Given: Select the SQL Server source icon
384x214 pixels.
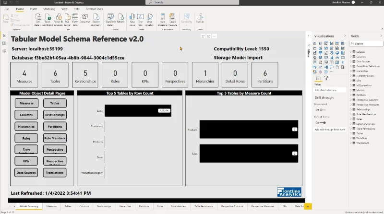Looking at the screenshot, I should (67, 17).
